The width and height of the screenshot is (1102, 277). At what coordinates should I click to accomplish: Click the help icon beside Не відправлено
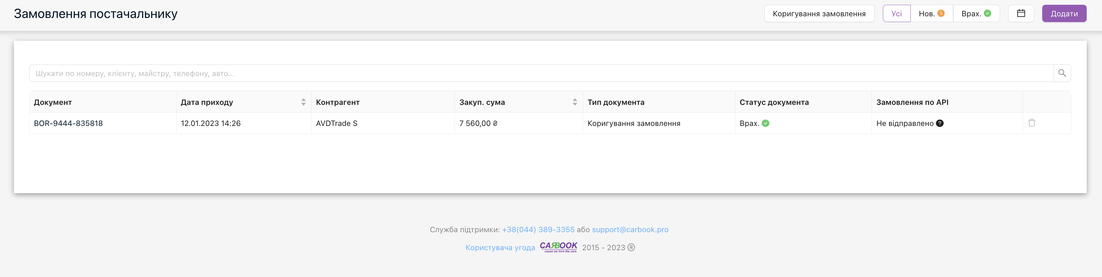(940, 123)
